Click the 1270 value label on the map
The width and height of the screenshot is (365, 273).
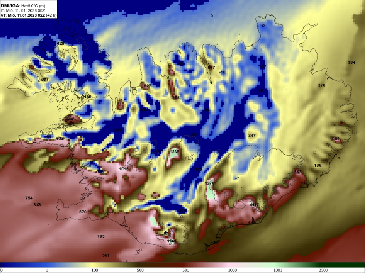coord(210,183)
